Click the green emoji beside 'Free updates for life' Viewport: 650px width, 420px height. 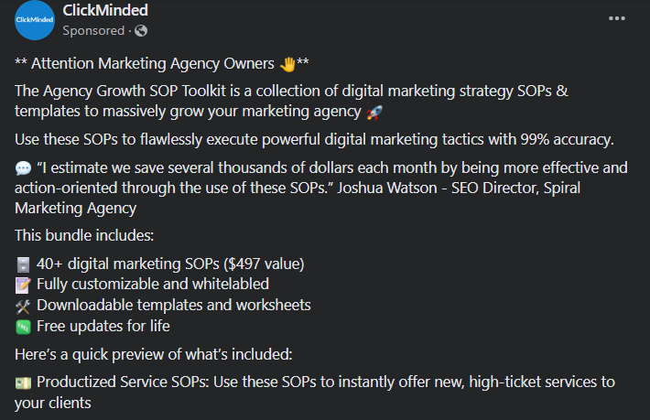(x=24, y=327)
